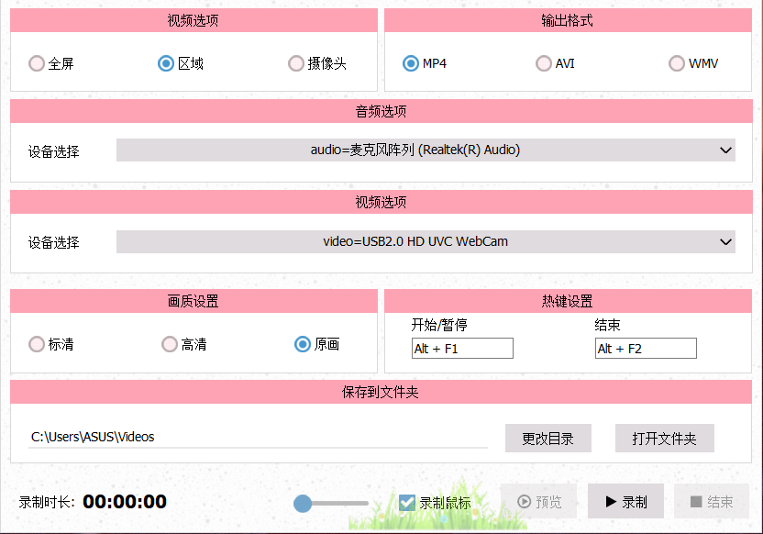Select the 全屏 full screen radio option
The height and width of the screenshot is (534, 763).
tap(37, 63)
